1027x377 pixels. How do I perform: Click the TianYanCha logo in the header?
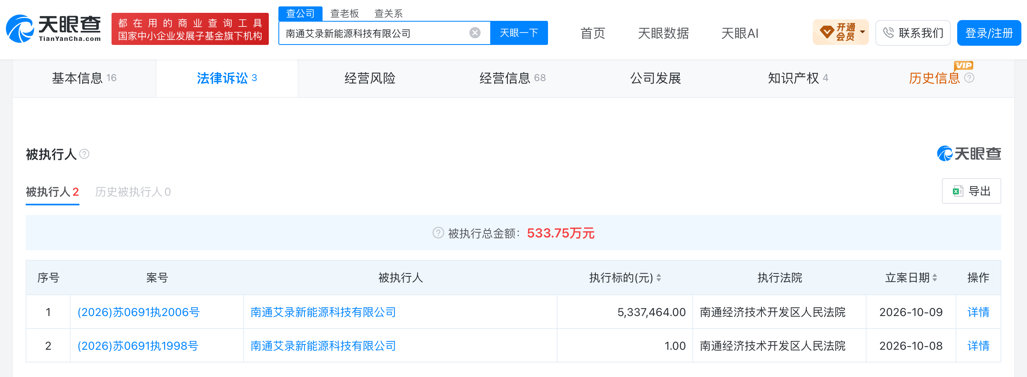[x=53, y=29]
